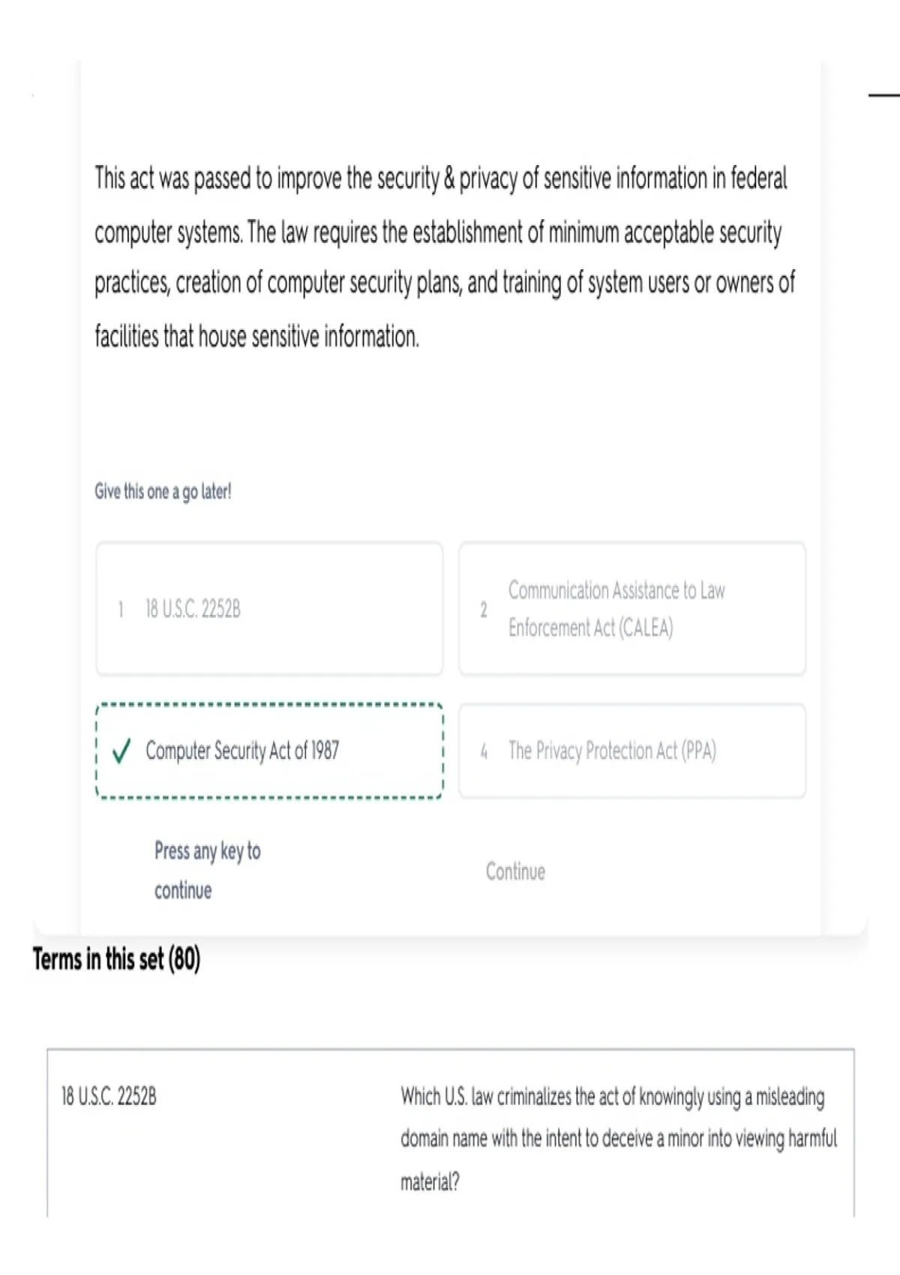Viewport: 900px width, 1275px height.
Task: Click the number 2 answer label
Action: point(484,609)
